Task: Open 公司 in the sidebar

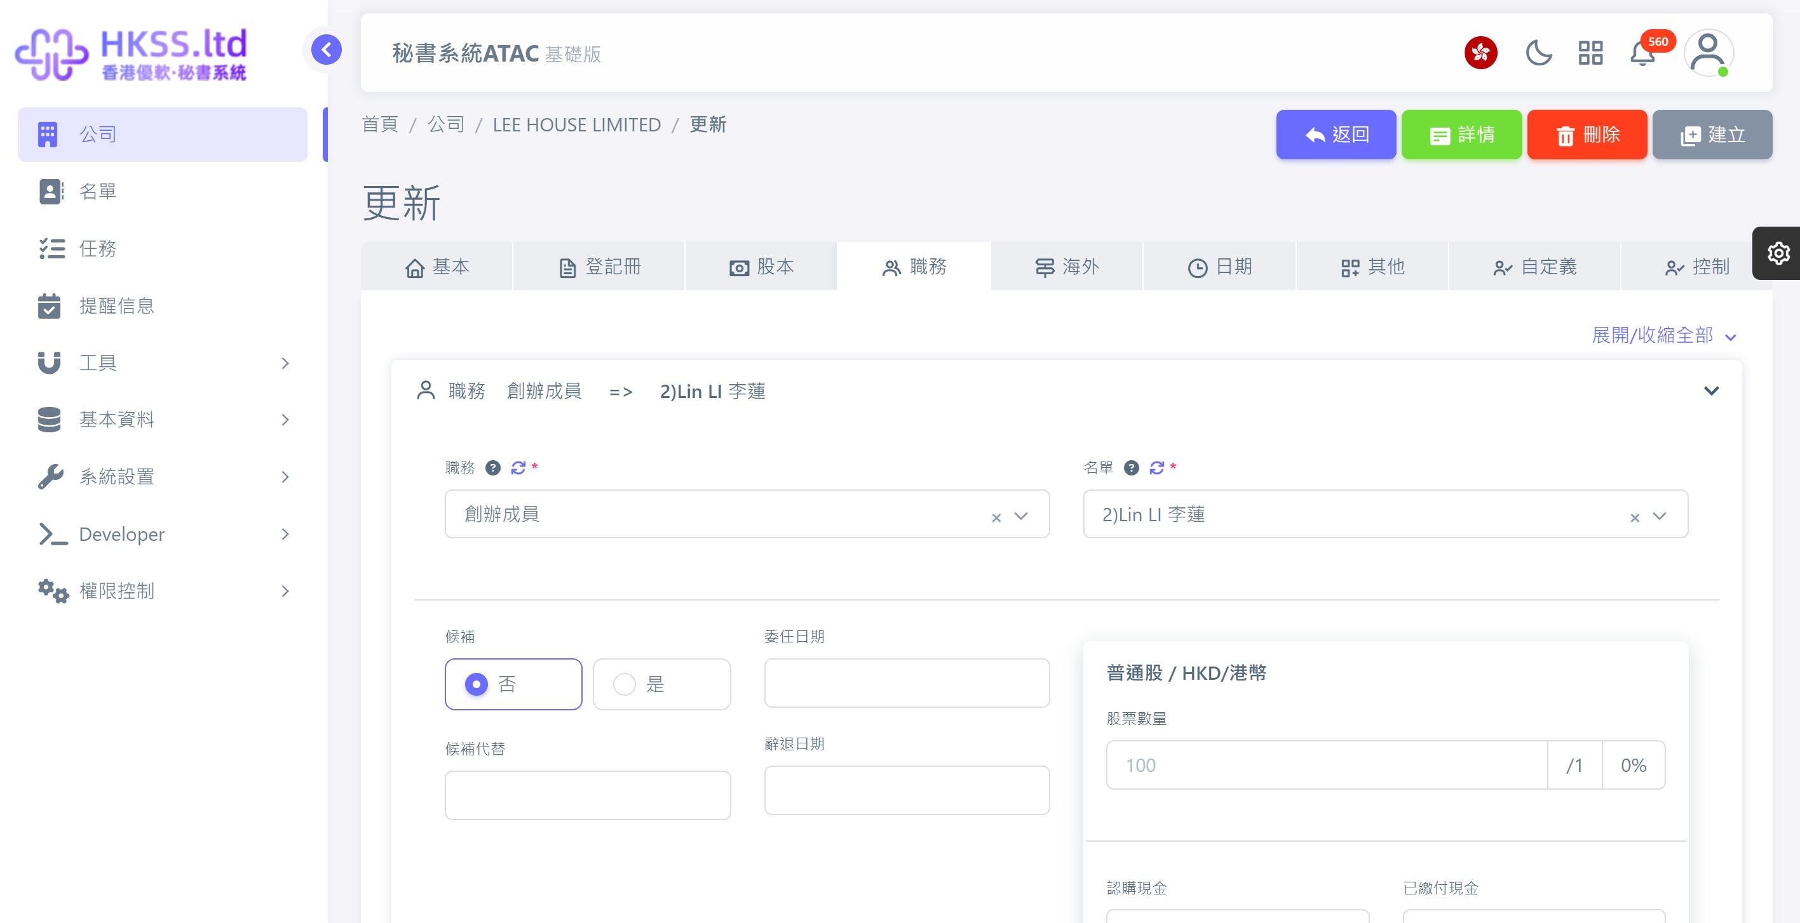Action: click(x=162, y=134)
